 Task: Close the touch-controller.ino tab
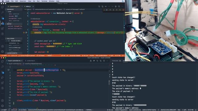[22, 61]
